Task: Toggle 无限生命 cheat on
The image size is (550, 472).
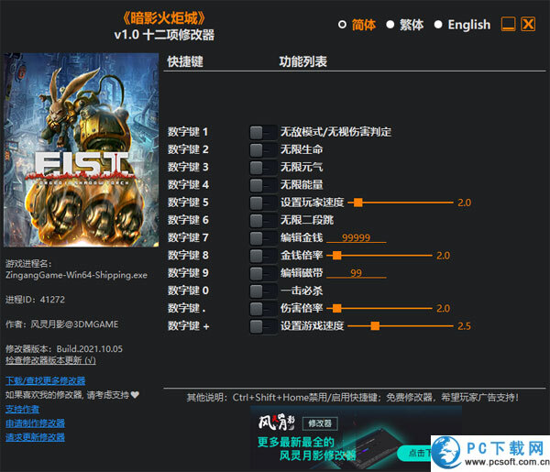Action: point(262,149)
